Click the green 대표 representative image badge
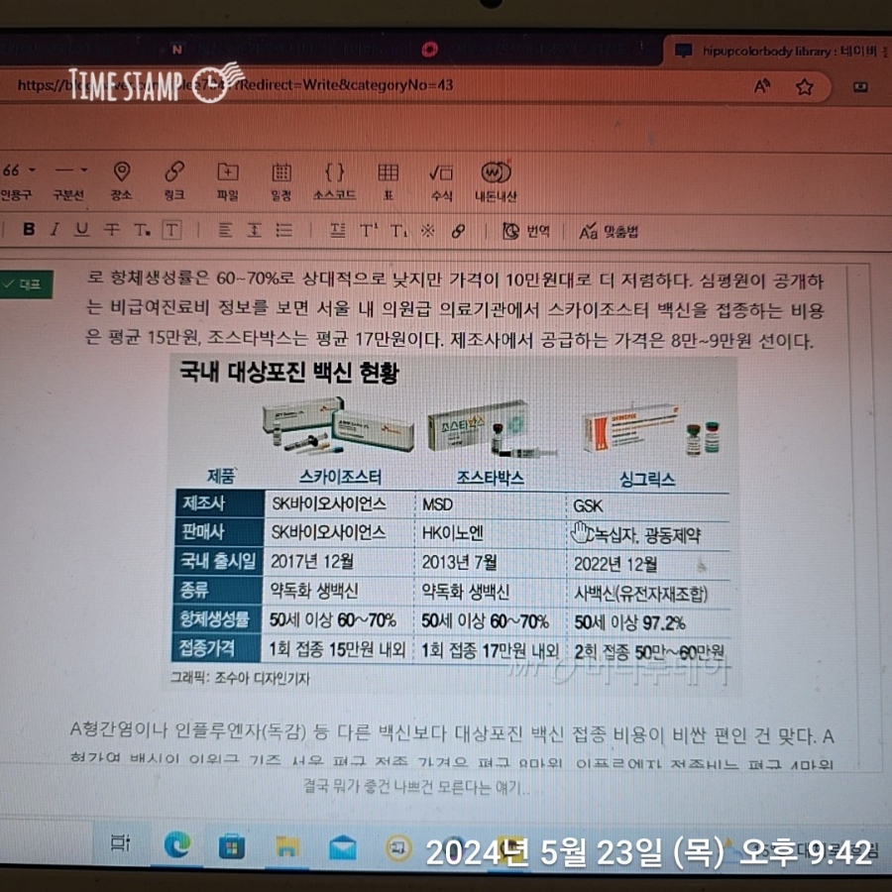 point(26,283)
